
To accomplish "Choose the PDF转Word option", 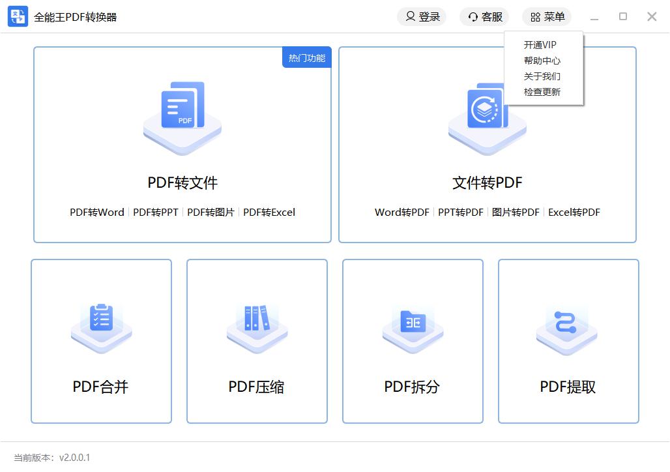I will point(97,212).
